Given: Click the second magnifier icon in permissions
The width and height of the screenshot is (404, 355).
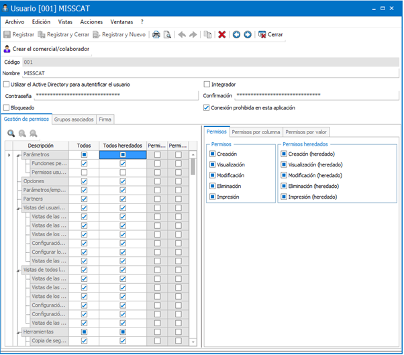Looking at the screenshot, I should pyautogui.click(x=22, y=134).
